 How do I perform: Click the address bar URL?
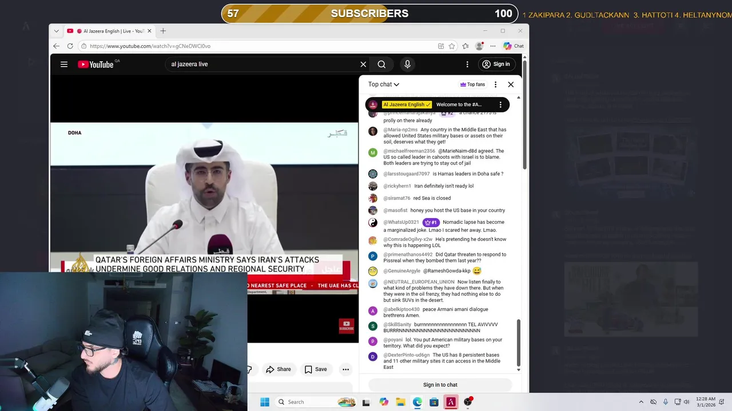point(150,46)
